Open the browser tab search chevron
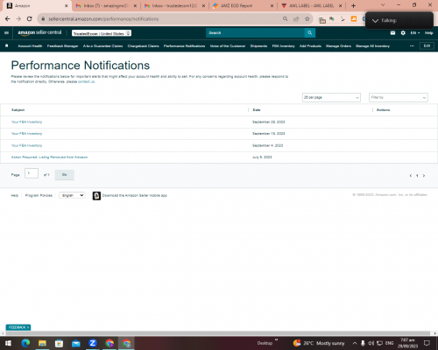438x350 pixels. pos(383,5)
